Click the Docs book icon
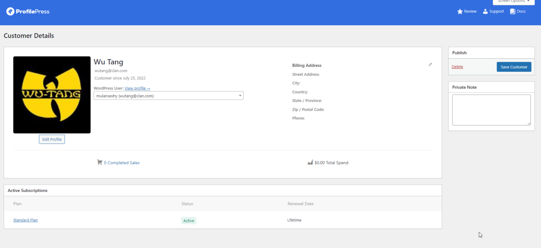The height and width of the screenshot is (248, 541). [513, 12]
